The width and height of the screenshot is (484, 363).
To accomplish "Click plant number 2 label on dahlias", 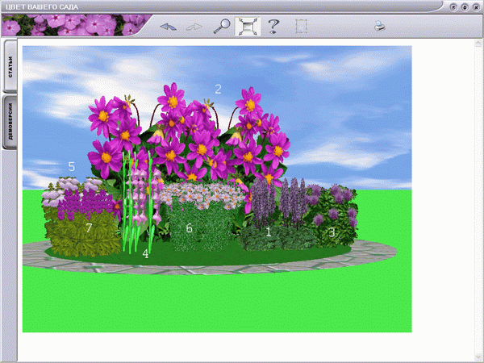I will coord(218,90).
